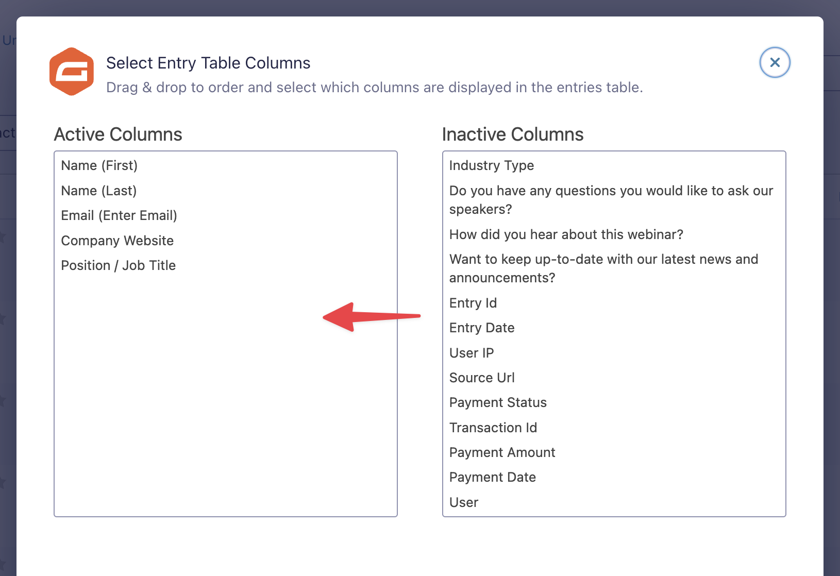840x576 pixels.
Task: Select How did you hear about webinar
Action: coord(566,234)
